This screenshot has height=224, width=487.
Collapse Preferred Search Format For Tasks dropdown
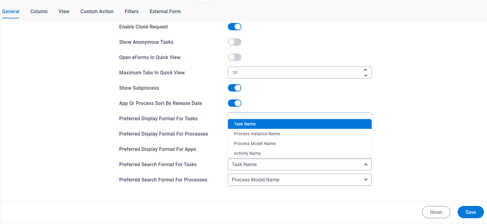[365, 165]
